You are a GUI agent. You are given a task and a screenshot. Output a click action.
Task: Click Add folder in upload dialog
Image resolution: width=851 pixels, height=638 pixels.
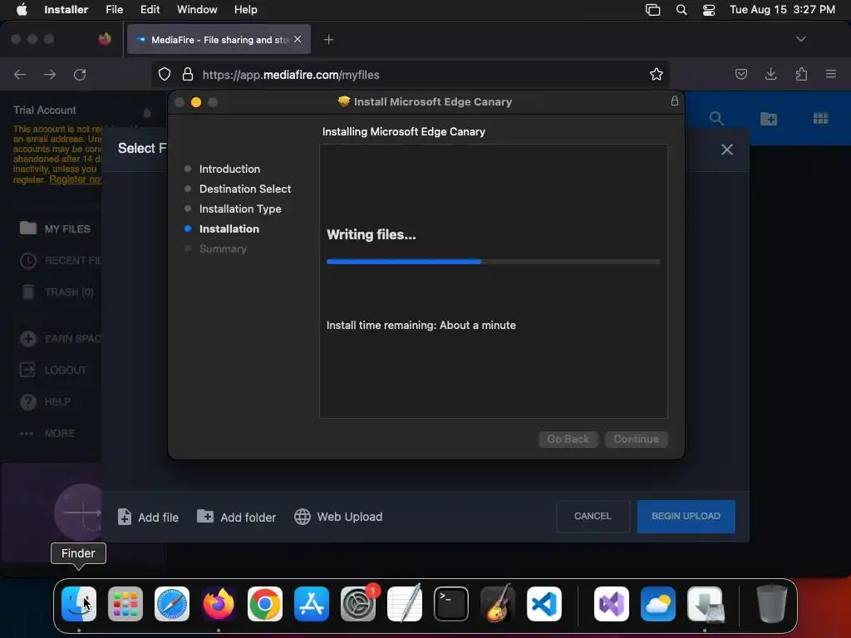coord(236,517)
